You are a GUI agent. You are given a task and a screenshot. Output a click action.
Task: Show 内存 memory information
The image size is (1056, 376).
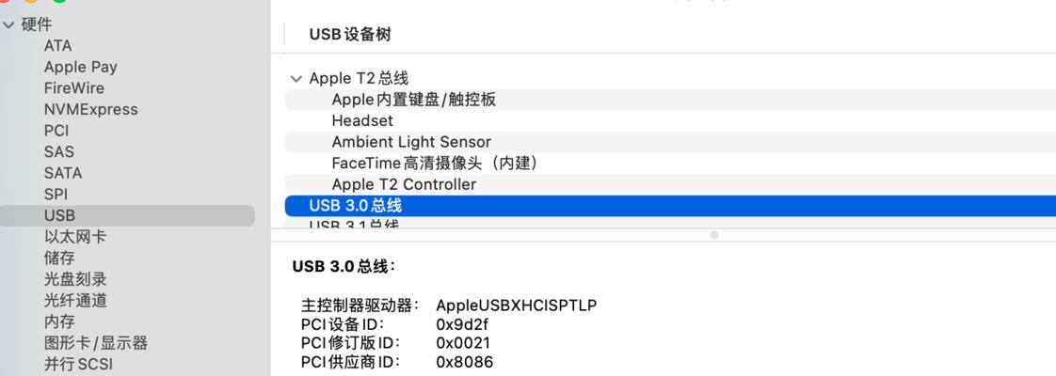click(59, 321)
